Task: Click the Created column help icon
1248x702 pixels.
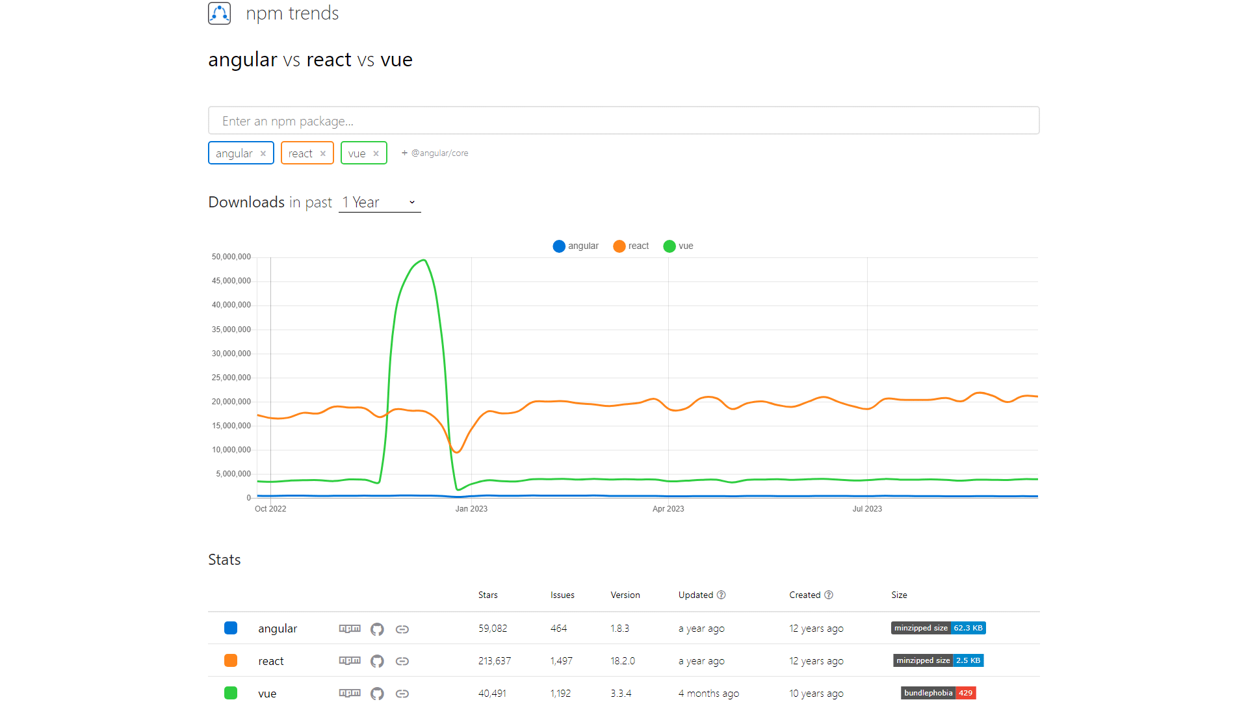Action: point(829,595)
